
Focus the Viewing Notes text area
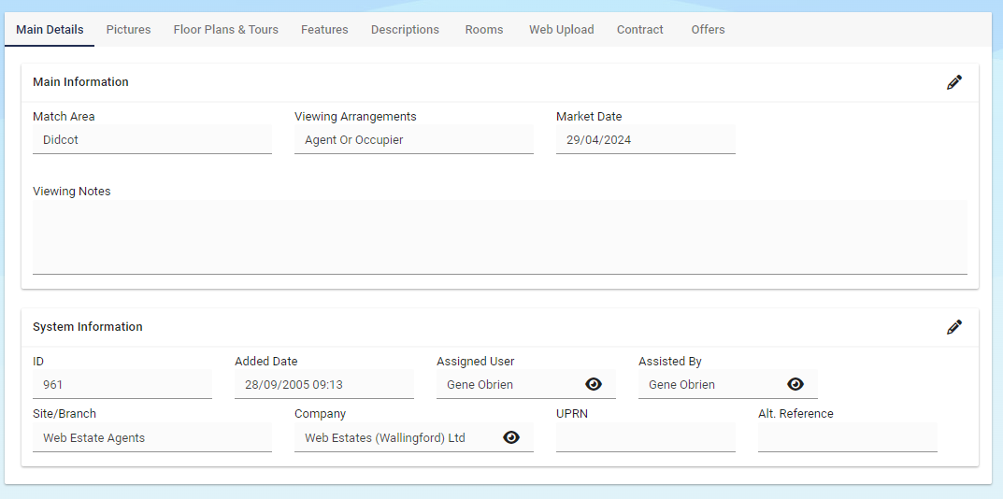[499, 236]
